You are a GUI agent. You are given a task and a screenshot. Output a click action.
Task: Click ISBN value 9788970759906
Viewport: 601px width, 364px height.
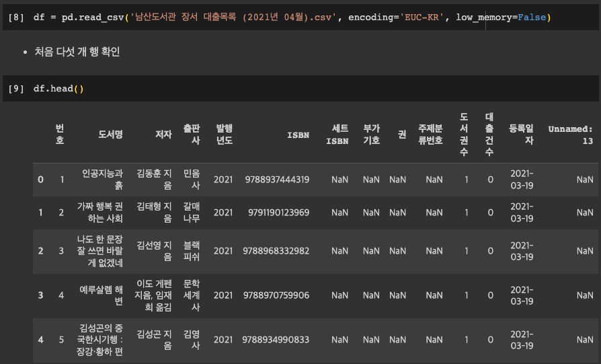pos(276,295)
